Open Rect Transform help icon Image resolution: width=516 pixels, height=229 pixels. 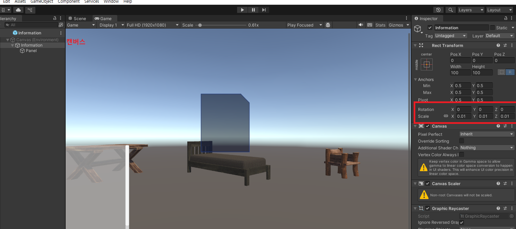498,45
